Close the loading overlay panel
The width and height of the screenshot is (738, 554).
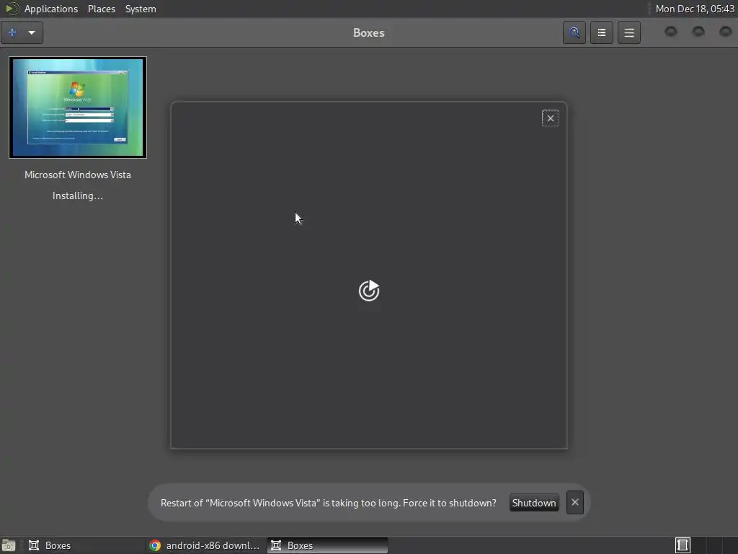[550, 118]
